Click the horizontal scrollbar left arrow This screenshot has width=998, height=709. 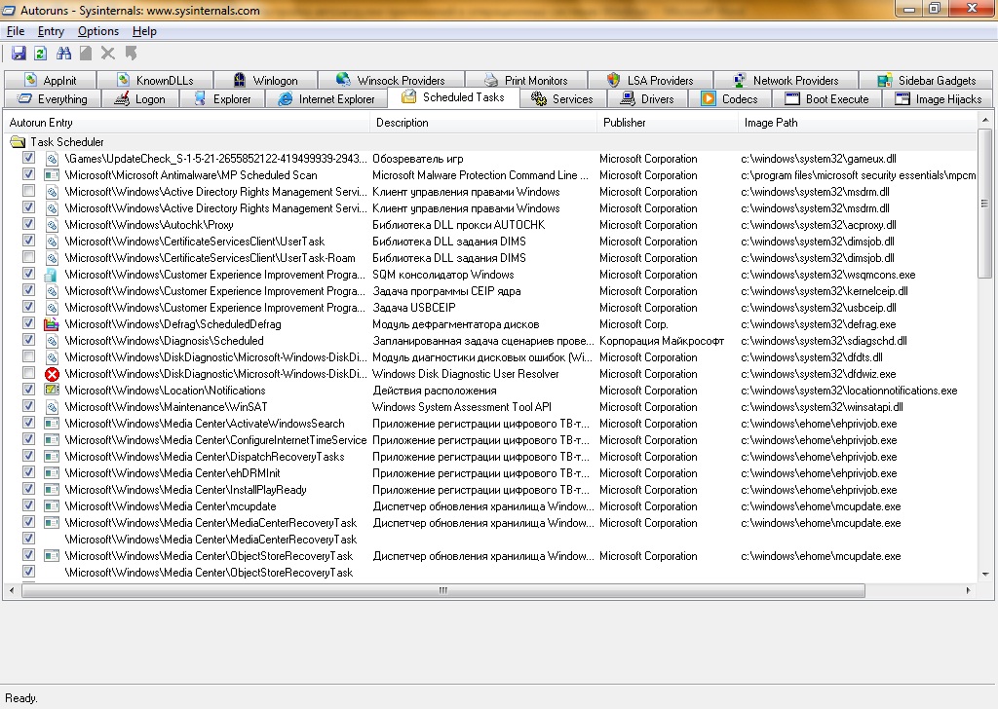pos(12,590)
